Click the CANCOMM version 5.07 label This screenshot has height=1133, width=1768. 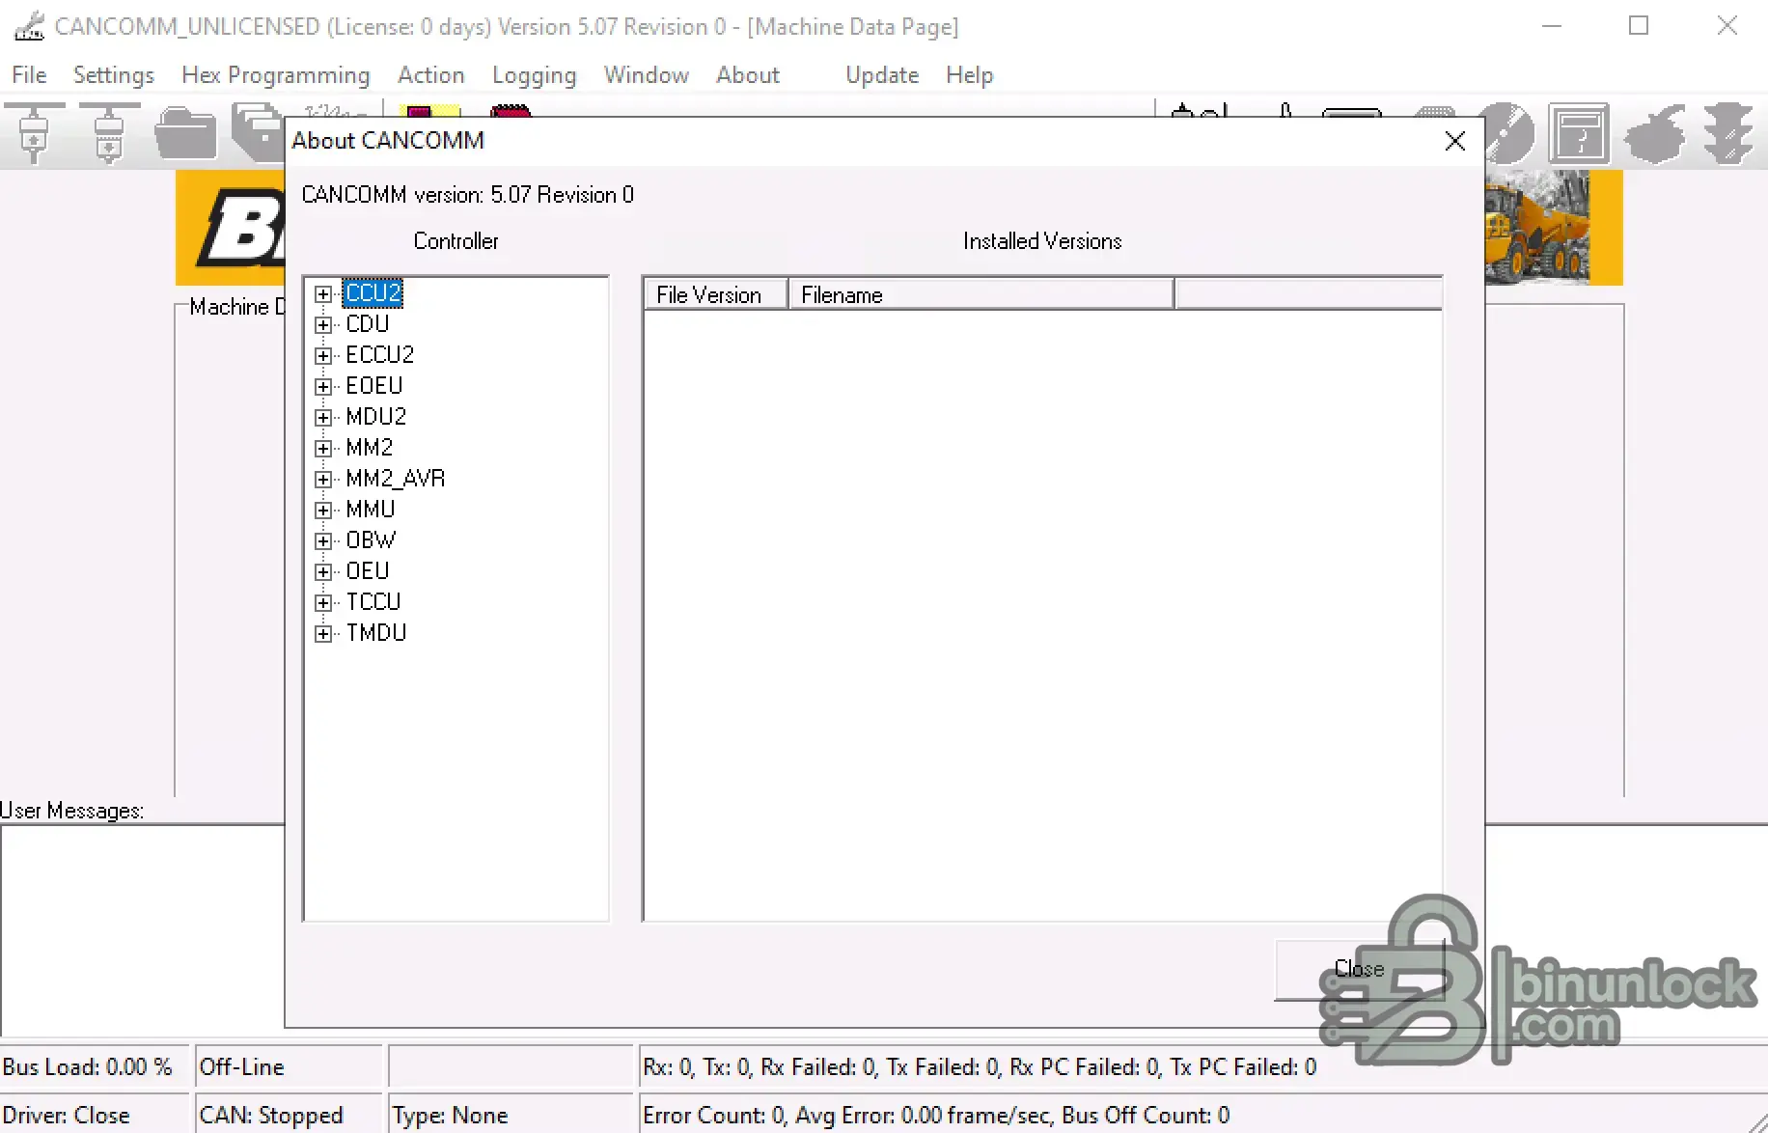[x=468, y=195]
